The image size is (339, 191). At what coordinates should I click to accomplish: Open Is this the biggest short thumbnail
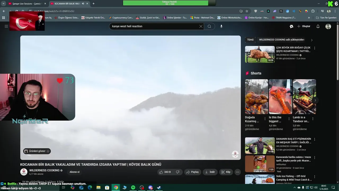tap(280, 97)
